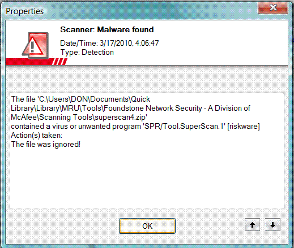294x248 pixels.
Task: Select the 'Scanner: Malware found' heading
Action: [x=107, y=29]
